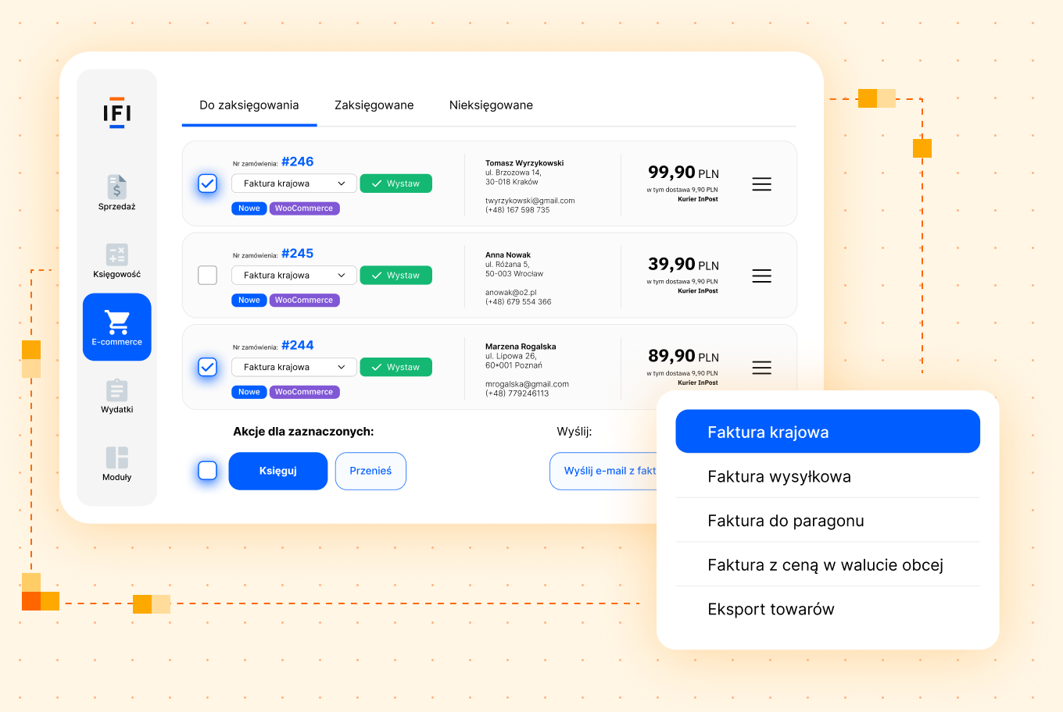Click the Nowe tag on order #246
Image resolution: width=1063 pixels, height=712 pixels.
(249, 208)
